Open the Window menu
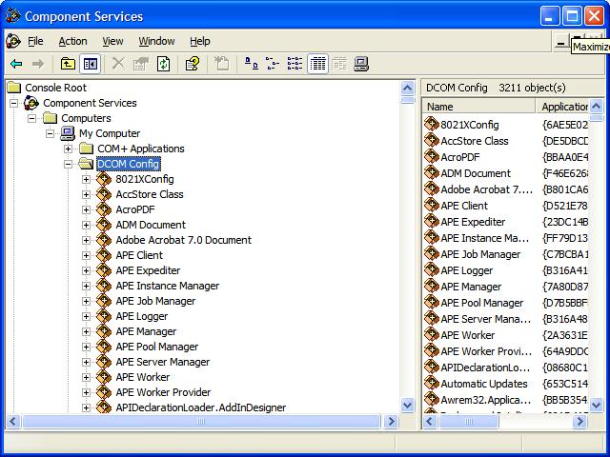Image resolution: width=610 pixels, height=457 pixels. coord(156,41)
